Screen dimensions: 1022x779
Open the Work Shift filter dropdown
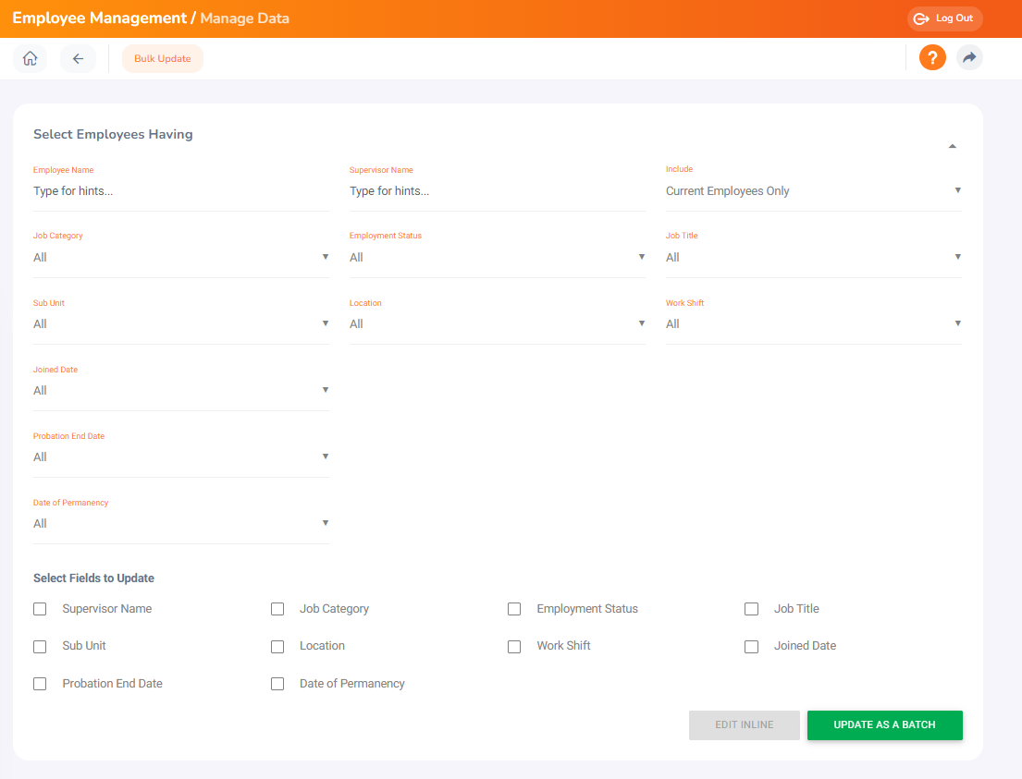click(813, 324)
